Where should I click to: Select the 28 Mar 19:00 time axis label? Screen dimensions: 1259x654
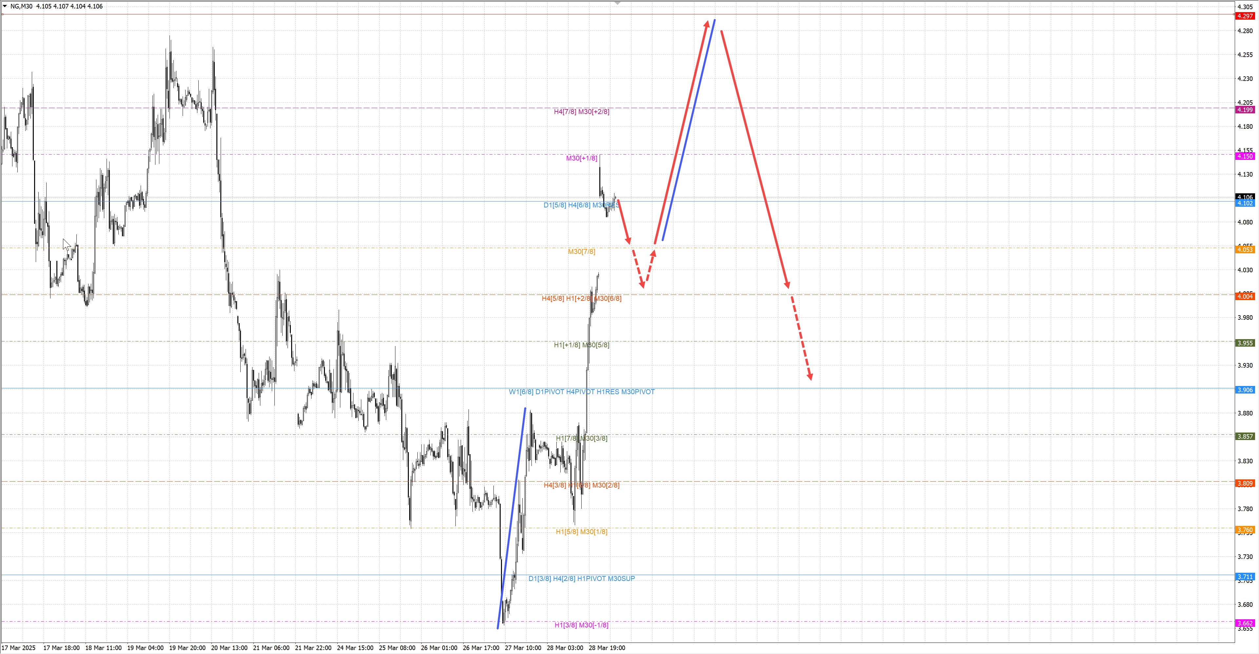click(x=607, y=648)
